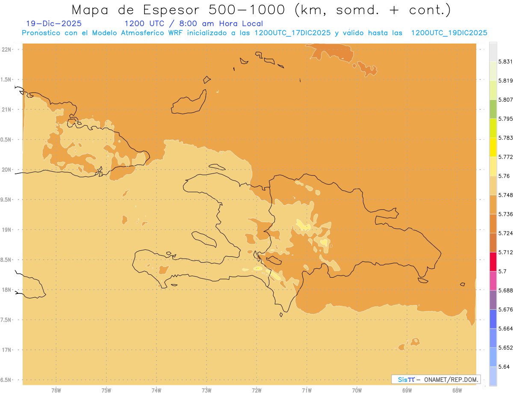Select the red swatch between 5.7 and 5.712
This screenshot has width=513, height=396.
click(493, 261)
